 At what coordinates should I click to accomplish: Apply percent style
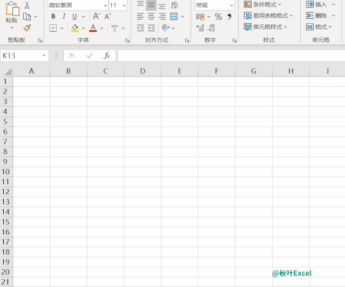[218, 17]
